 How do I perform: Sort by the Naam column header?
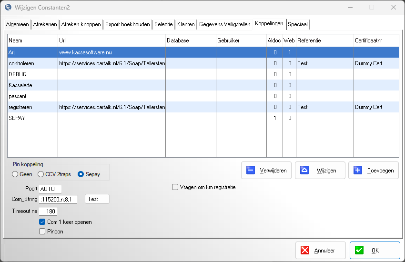[32, 40]
